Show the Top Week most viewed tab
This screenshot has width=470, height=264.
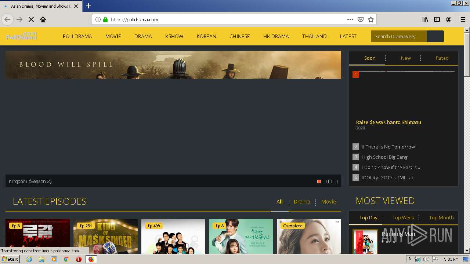pyautogui.click(x=403, y=217)
